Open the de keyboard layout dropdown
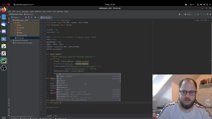 pos(192,4)
